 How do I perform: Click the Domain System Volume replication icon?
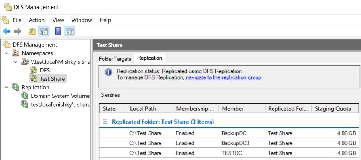24,96
